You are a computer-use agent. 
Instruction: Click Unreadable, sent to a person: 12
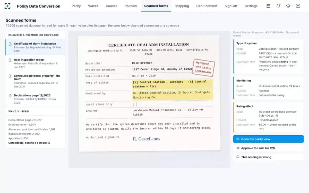click(x=29, y=143)
